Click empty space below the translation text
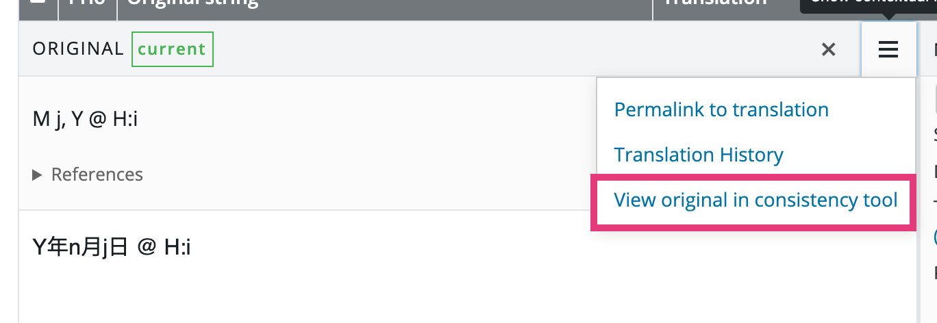Screen dimensions: 937x323 point(274,294)
